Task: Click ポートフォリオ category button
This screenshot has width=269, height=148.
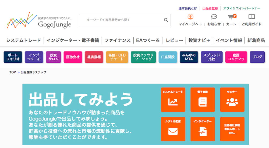Action: [x=13, y=57]
